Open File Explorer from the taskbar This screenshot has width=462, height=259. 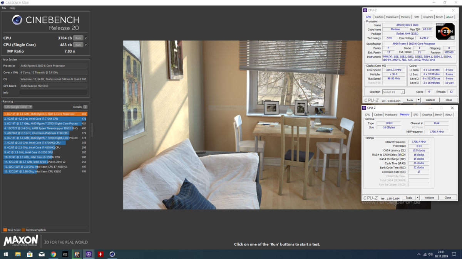(18, 254)
